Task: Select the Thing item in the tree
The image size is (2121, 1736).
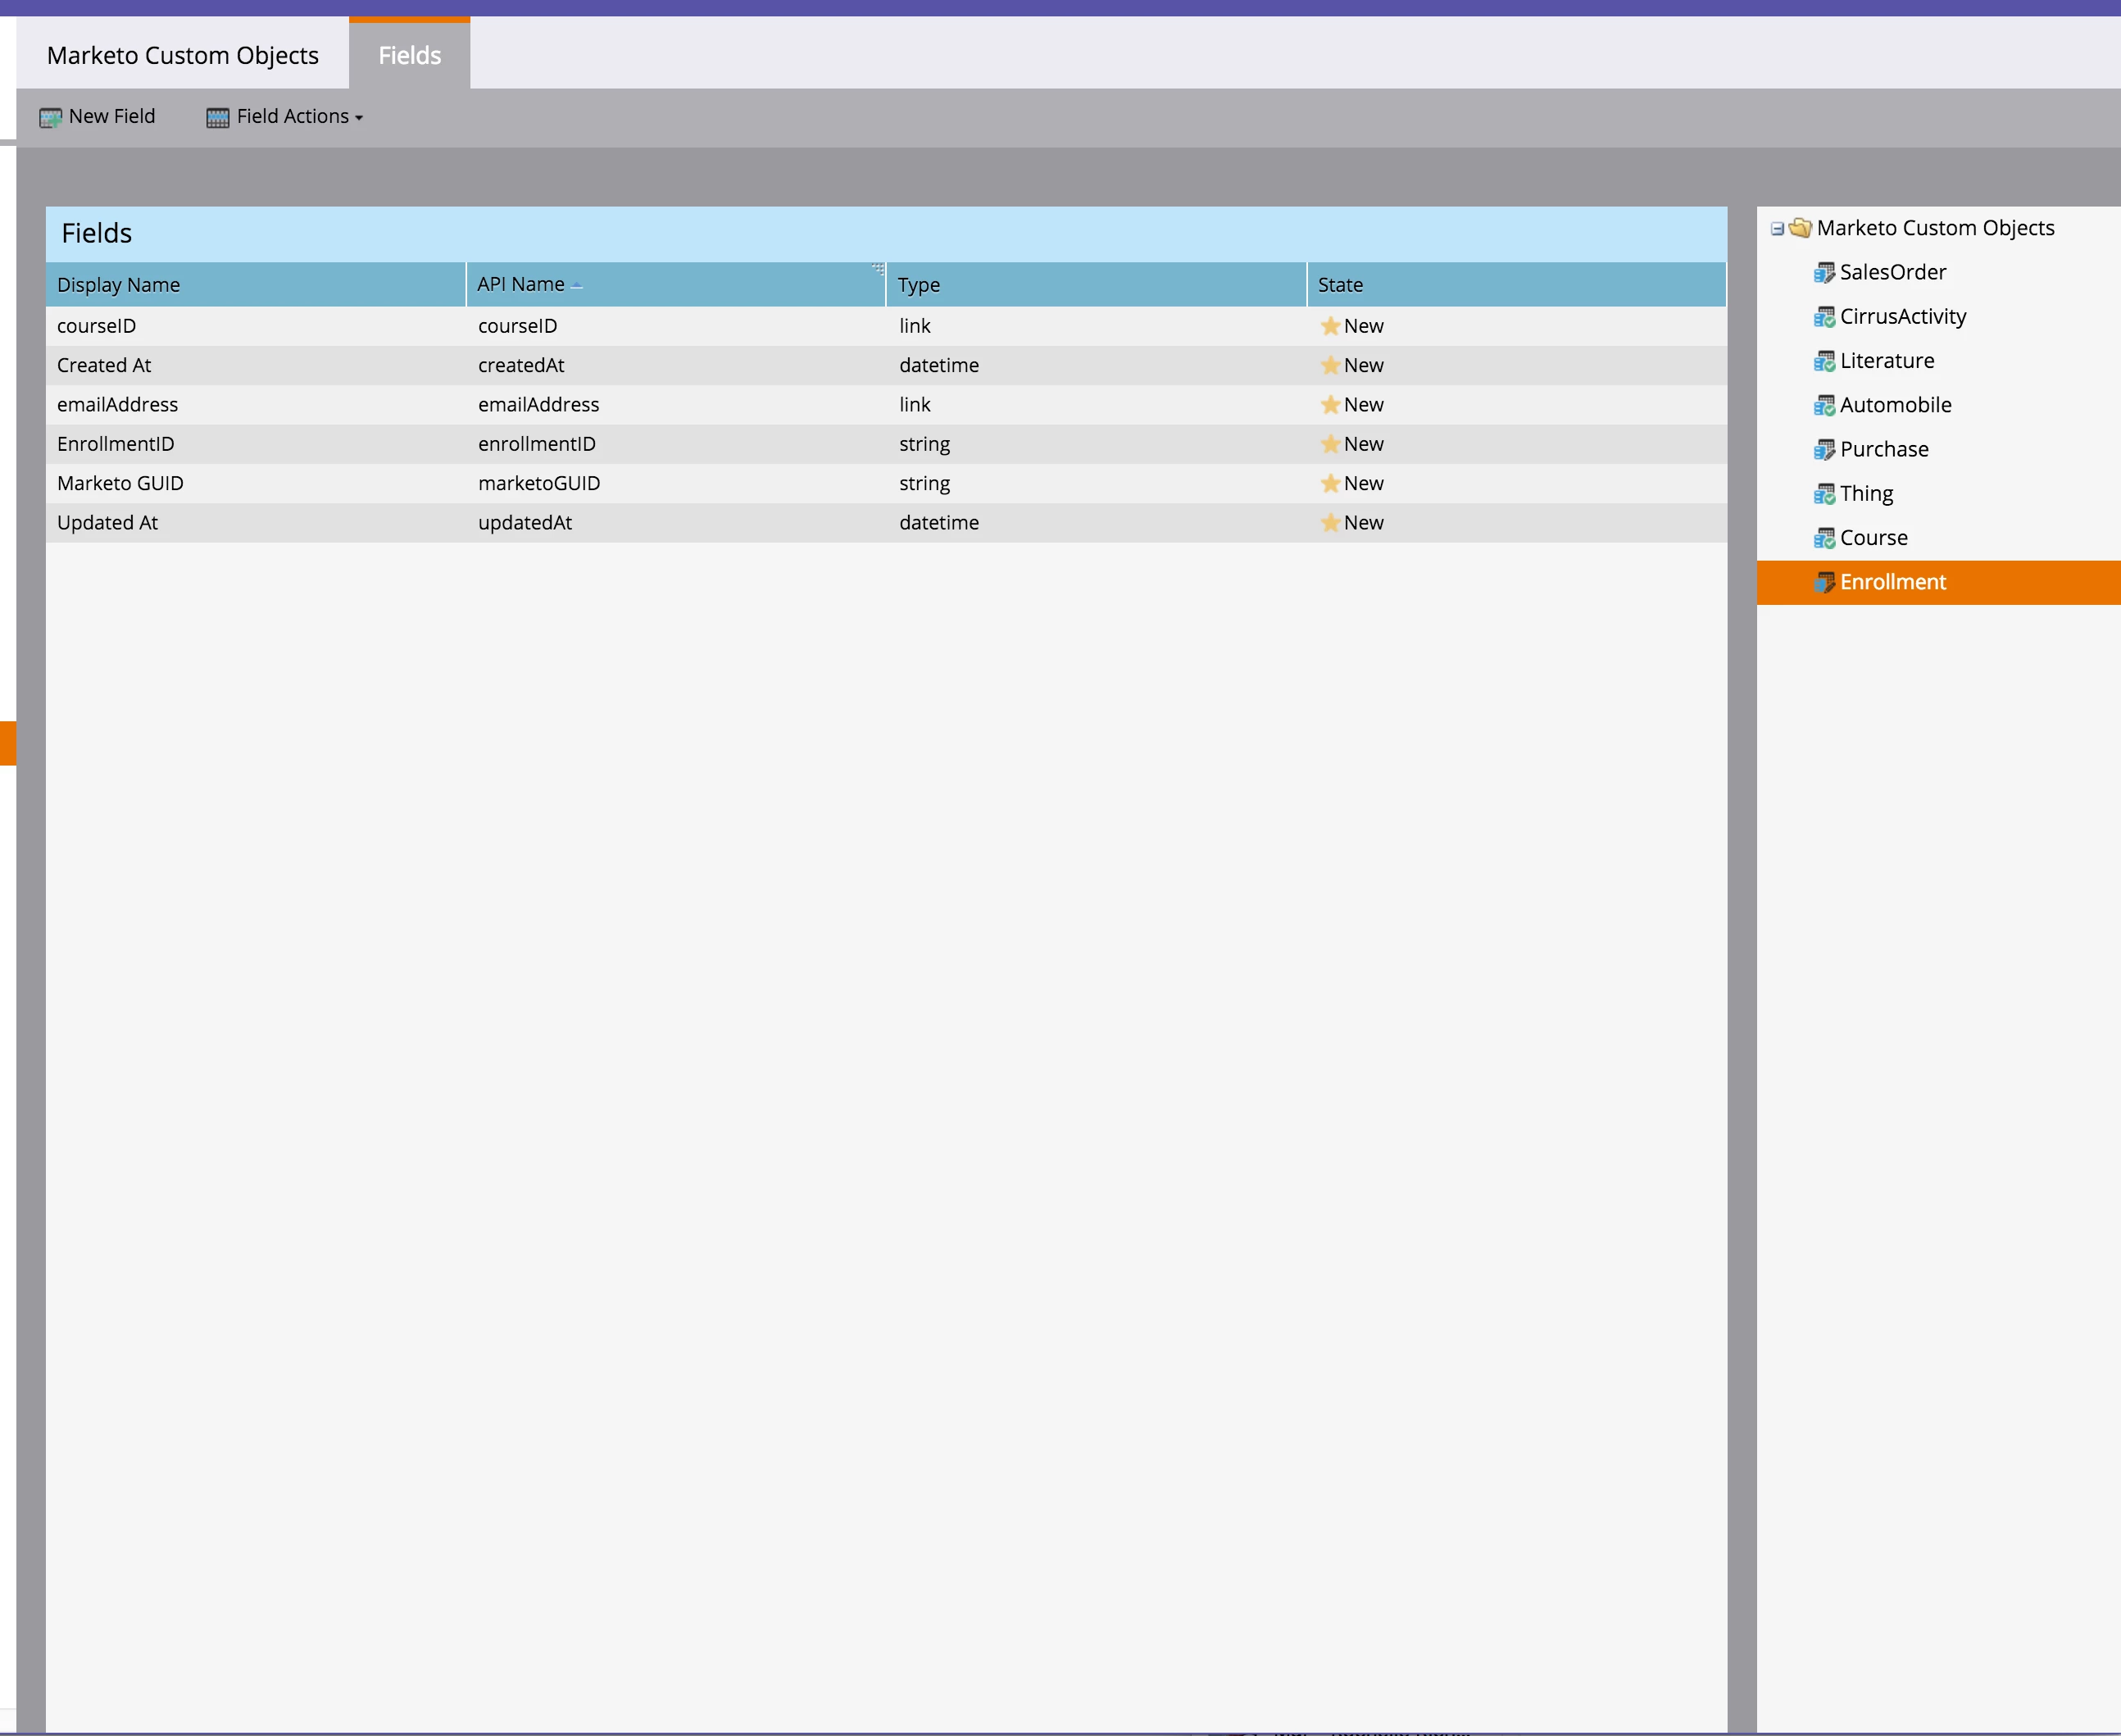Action: 1866,494
